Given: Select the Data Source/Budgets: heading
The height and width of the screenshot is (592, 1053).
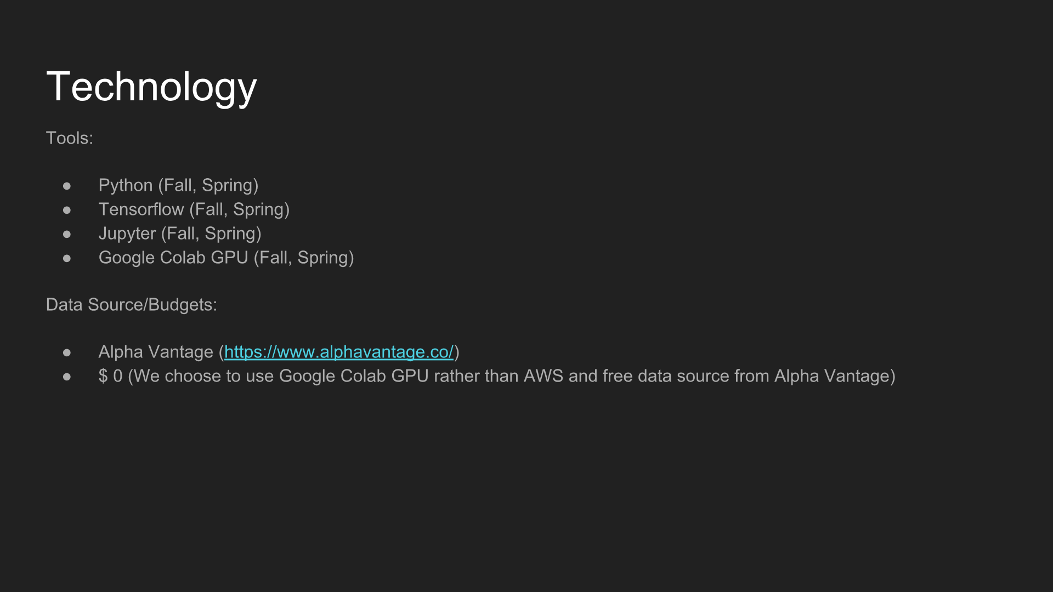Looking at the screenshot, I should (132, 305).
